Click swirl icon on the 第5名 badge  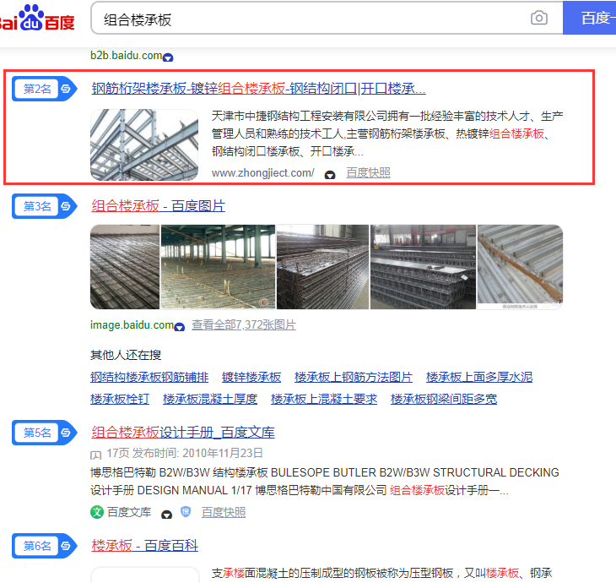tap(66, 433)
